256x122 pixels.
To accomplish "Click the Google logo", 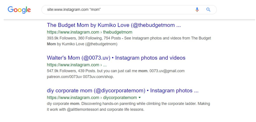I will click(19, 10).
